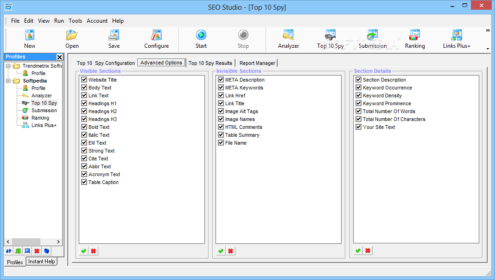This screenshot has height=280, width=495.
Task: Toggle the HTML Comments checkbox
Action: (x=221, y=127)
